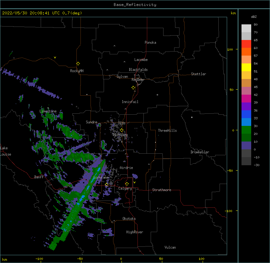Pick the light blue 30-33 dBZ legend swatch
Image resolution: width=270 pixels, height=263 pixels.
tap(246, 122)
